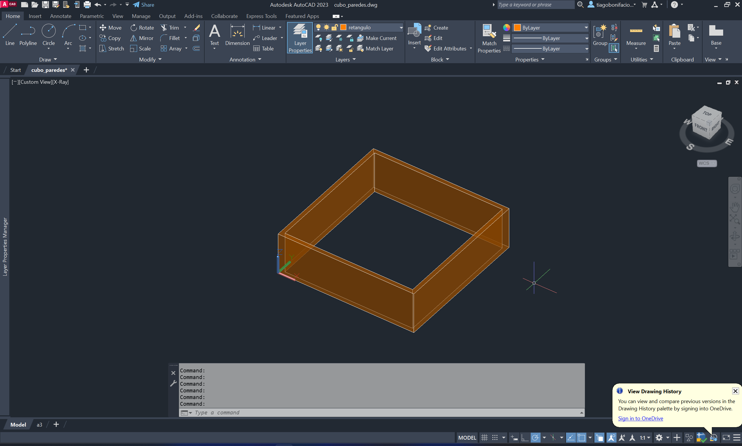Click the Insert block icon
Image resolution: width=742 pixels, height=446 pixels.
(x=414, y=30)
